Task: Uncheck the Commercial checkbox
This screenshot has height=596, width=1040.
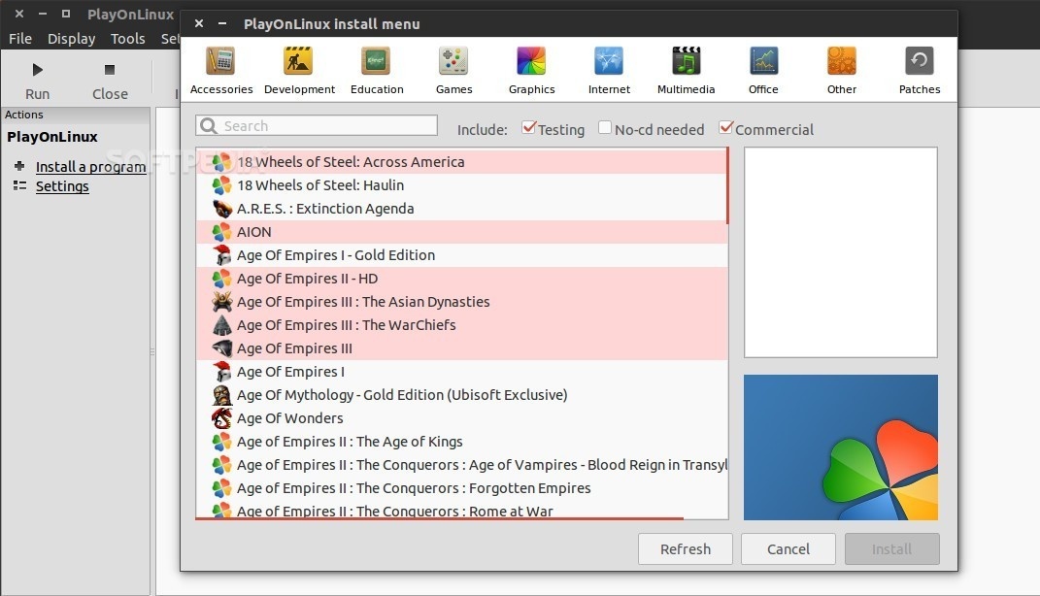Action: pyautogui.click(x=726, y=127)
